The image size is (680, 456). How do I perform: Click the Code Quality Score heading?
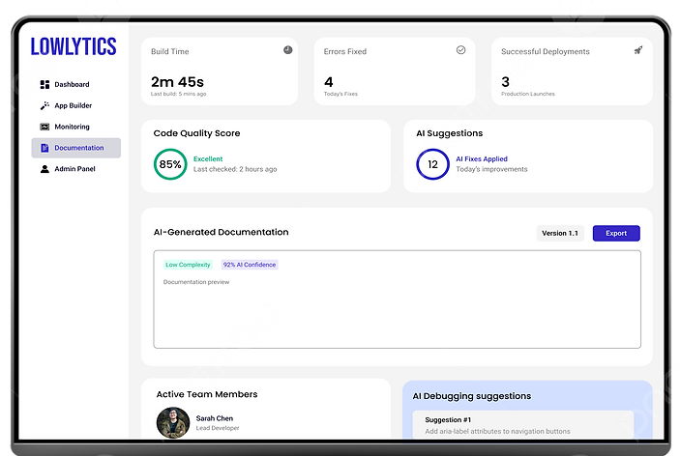[196, 133]
